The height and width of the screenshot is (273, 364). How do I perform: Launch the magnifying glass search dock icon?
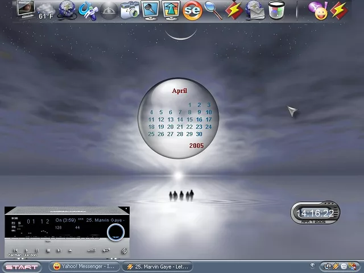tap(213, 10)
